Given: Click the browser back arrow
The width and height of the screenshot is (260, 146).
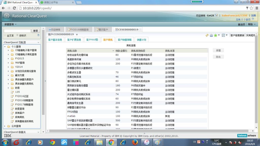Looking at the screenshot, I should tap(3, 8).
